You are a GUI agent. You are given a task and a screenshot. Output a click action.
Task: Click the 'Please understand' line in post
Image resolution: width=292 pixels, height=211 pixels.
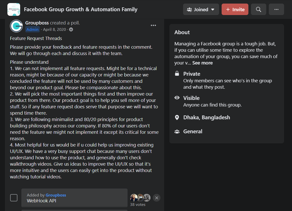point(29,62)
